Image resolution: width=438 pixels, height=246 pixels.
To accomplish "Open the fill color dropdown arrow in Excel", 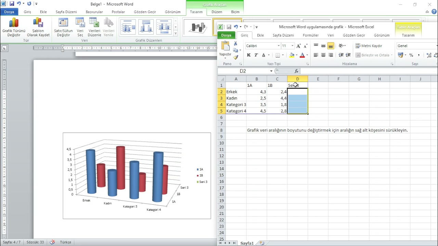I will point(297,55).
